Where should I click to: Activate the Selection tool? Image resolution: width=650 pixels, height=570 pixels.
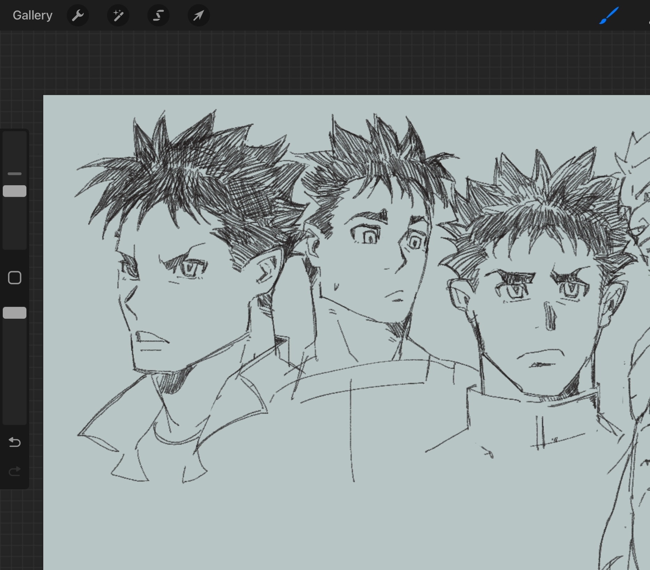[x=159, y=15]
